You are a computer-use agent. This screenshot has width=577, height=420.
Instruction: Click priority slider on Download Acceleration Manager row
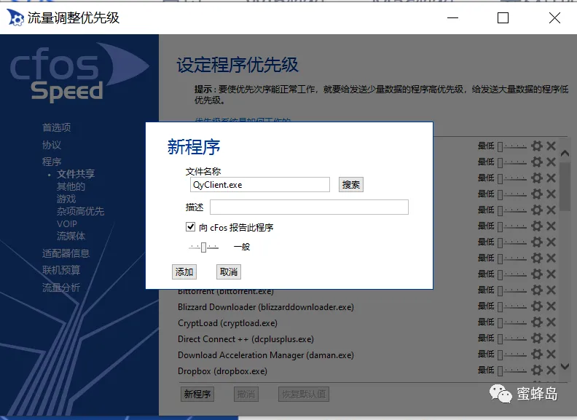512,354
